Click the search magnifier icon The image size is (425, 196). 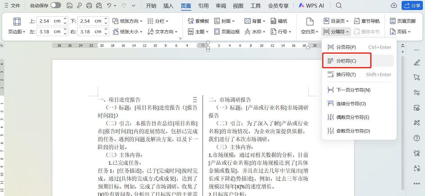tap(339, 5)
